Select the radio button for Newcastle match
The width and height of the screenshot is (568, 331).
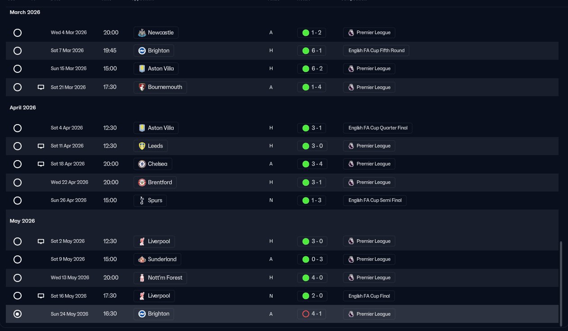(18, 33)
